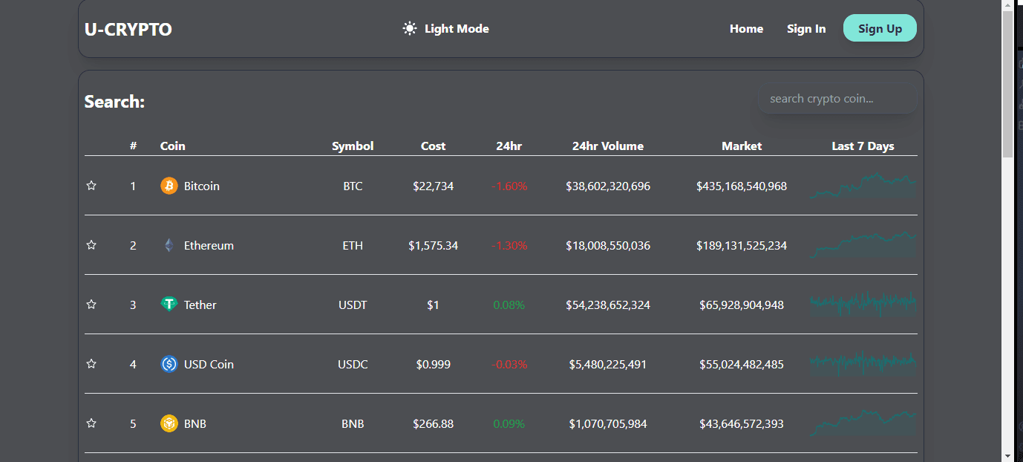This screenshot has width=1023, height=462.
Task: Click the Tether coin logo
Action: coord(169,305)
